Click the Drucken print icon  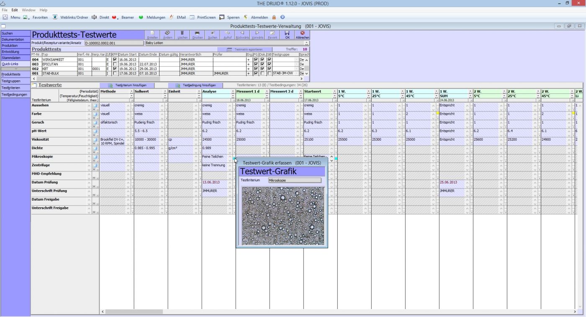point(197,33)
